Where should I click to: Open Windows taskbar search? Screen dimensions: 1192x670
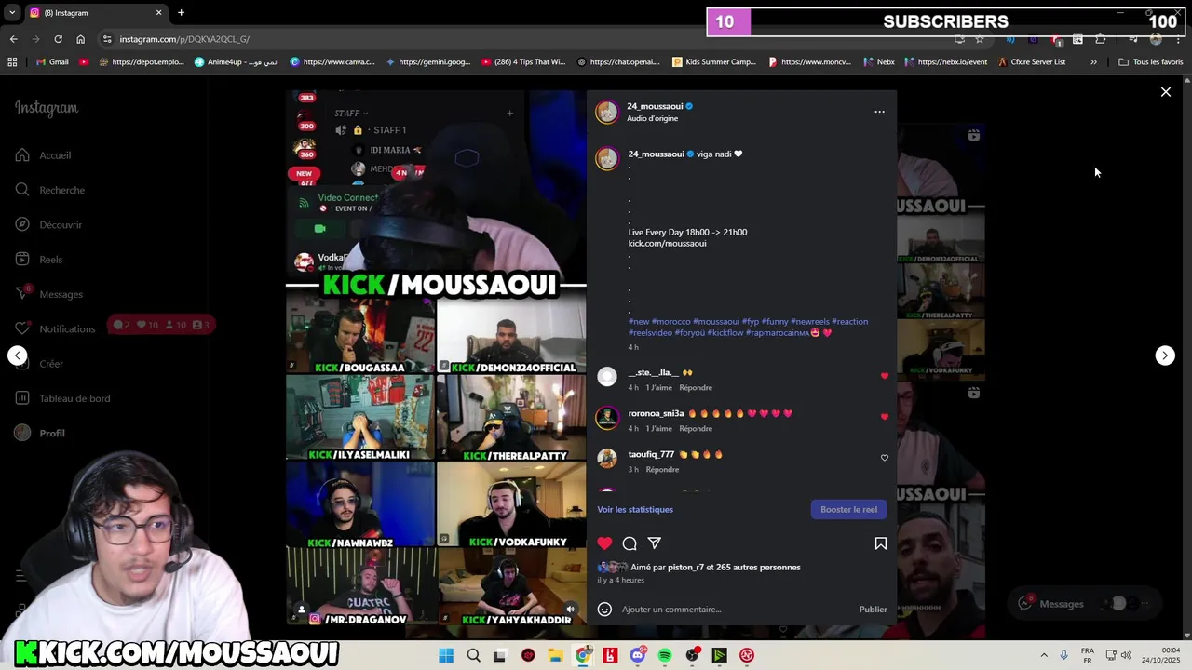pos(473,656)
